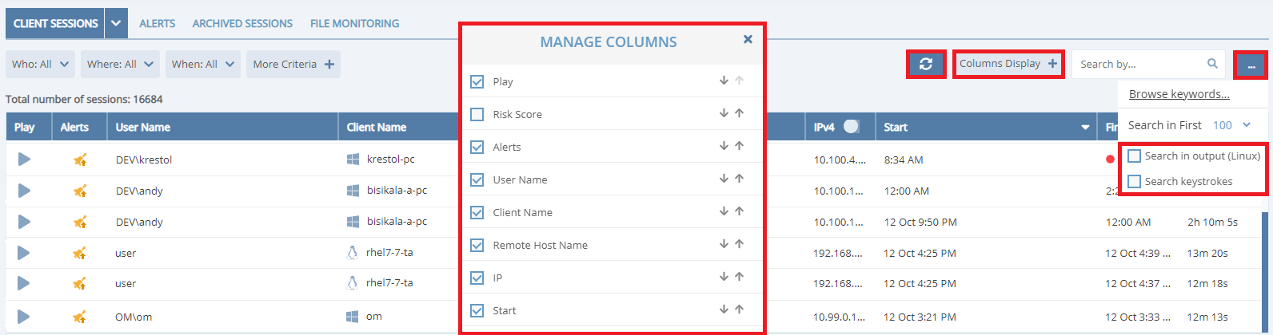
Task: Move Start column up with arrow
Action: (739, 309)
